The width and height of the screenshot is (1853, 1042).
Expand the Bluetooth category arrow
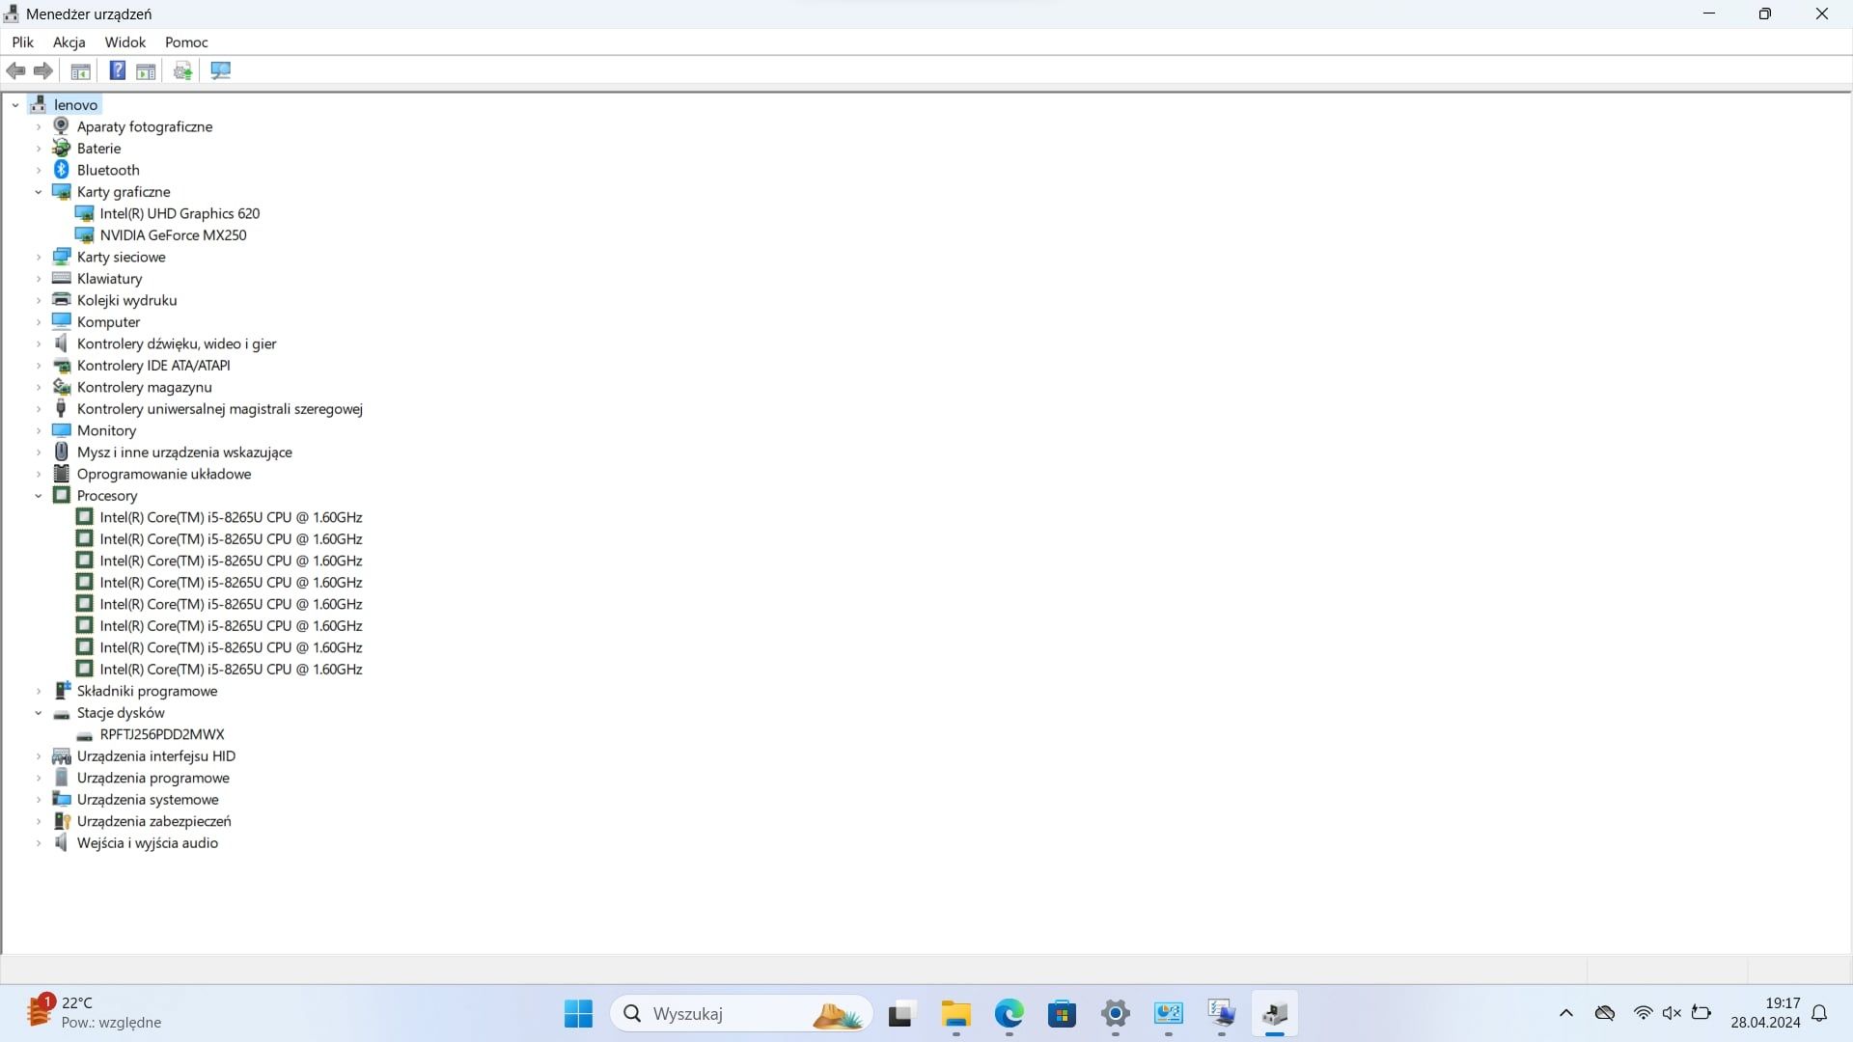[39, 170]
